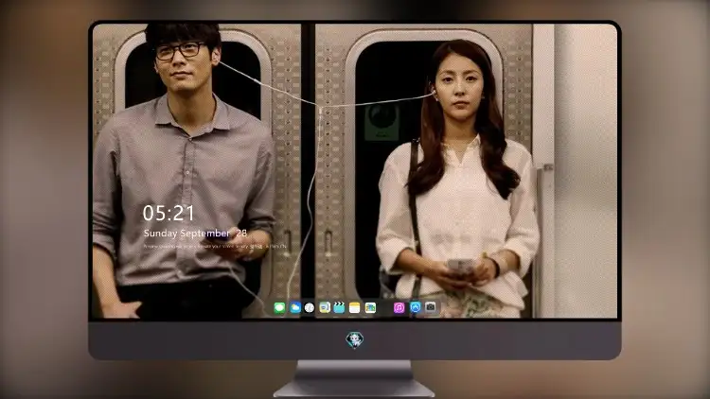Screen dimensions: 710x399
Task: Open the blue App Store dock icon
Action: click(x=416, y=307)
